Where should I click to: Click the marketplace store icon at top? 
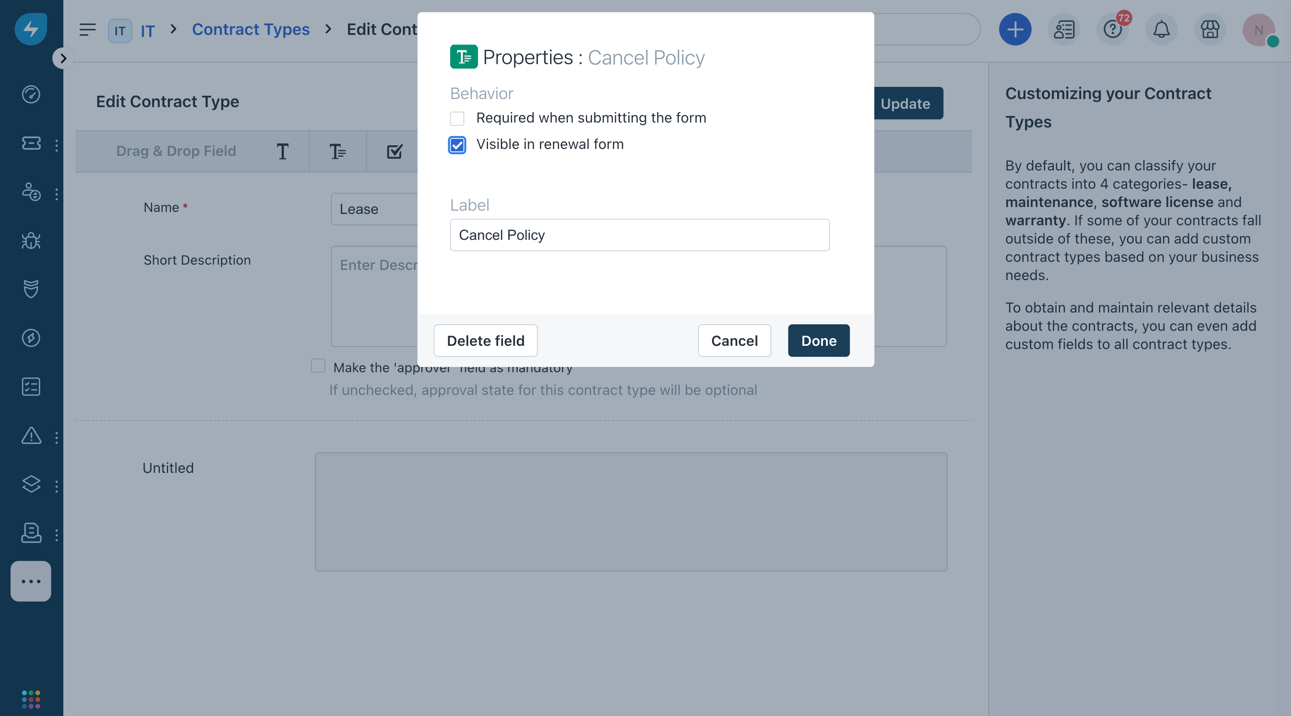[x=1210, y=30]
